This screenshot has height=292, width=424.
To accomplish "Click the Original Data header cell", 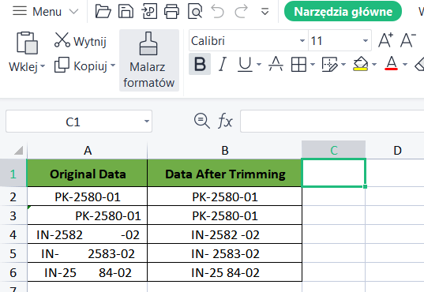I will pyautogui.click(x=88, y=174).
